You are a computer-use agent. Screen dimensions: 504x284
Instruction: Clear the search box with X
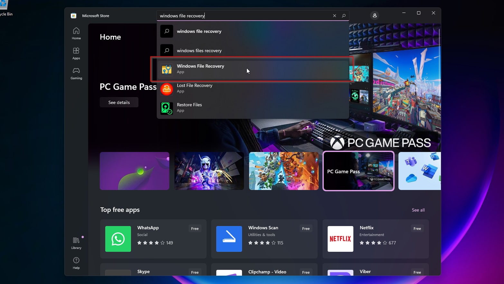pyautogui.click(x=334, y=15)
